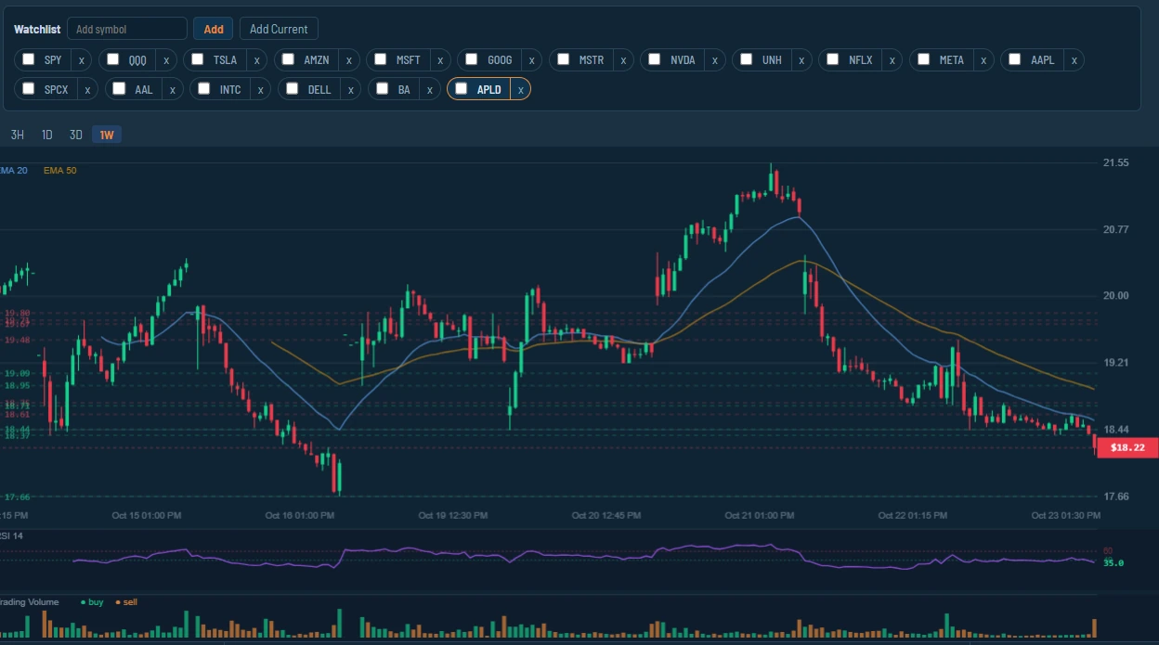Image resolution: width=1159 pixels, height=645 pixels.
Task: Load the INTC symbol chart
Action: [230, 90]
